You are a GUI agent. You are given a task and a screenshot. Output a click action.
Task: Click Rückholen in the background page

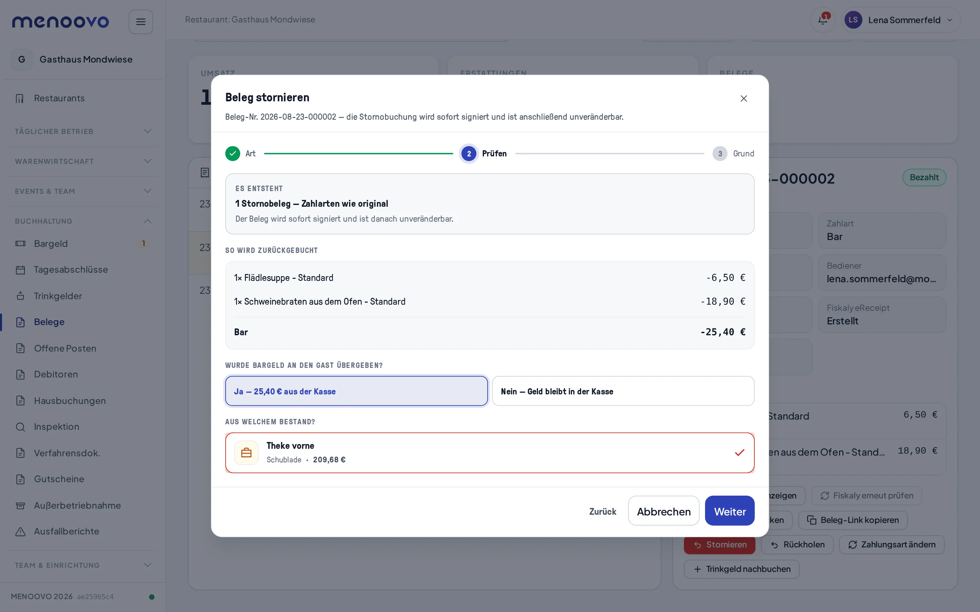(797, 545)
